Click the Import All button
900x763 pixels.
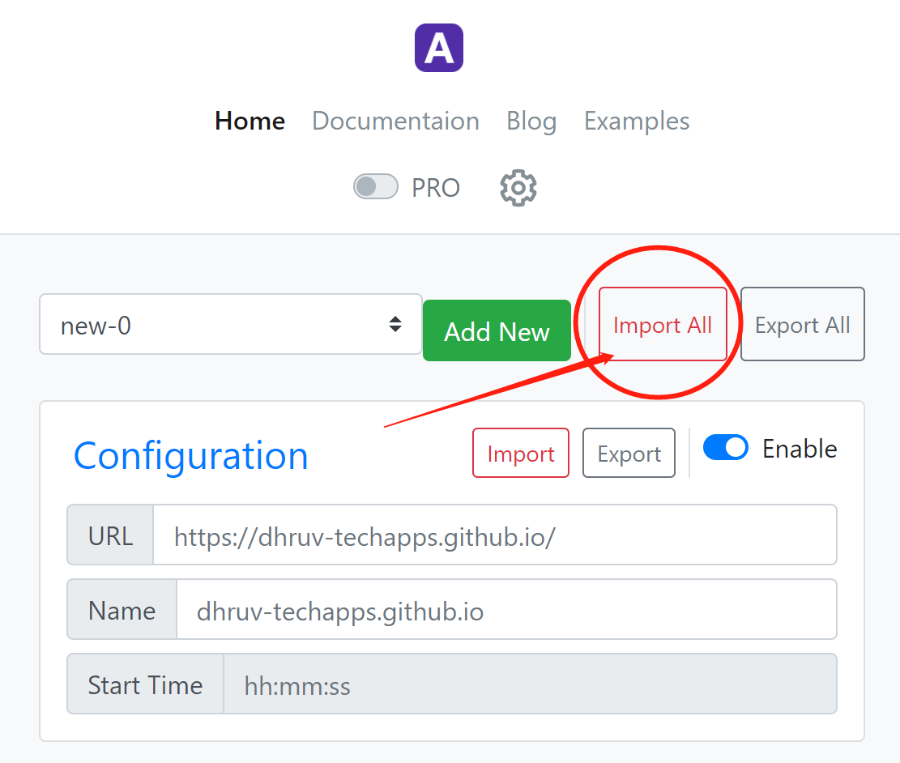coord(663,324)
